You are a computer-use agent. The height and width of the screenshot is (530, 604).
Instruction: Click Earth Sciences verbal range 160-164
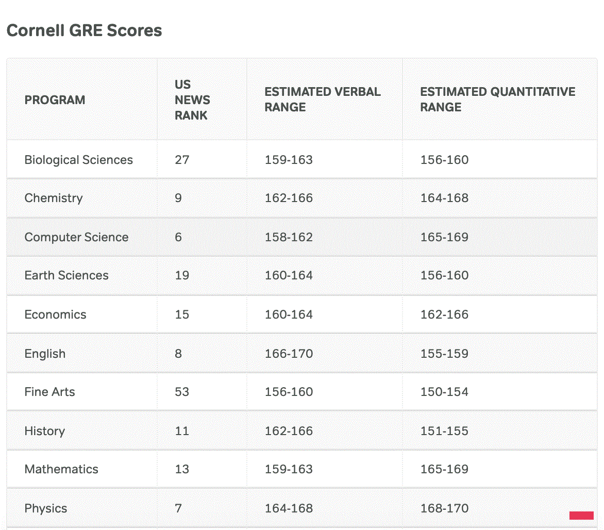coord(289,275)
